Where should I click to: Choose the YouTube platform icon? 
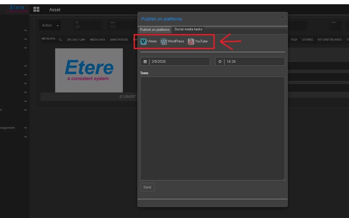click(x=191, y=41)
